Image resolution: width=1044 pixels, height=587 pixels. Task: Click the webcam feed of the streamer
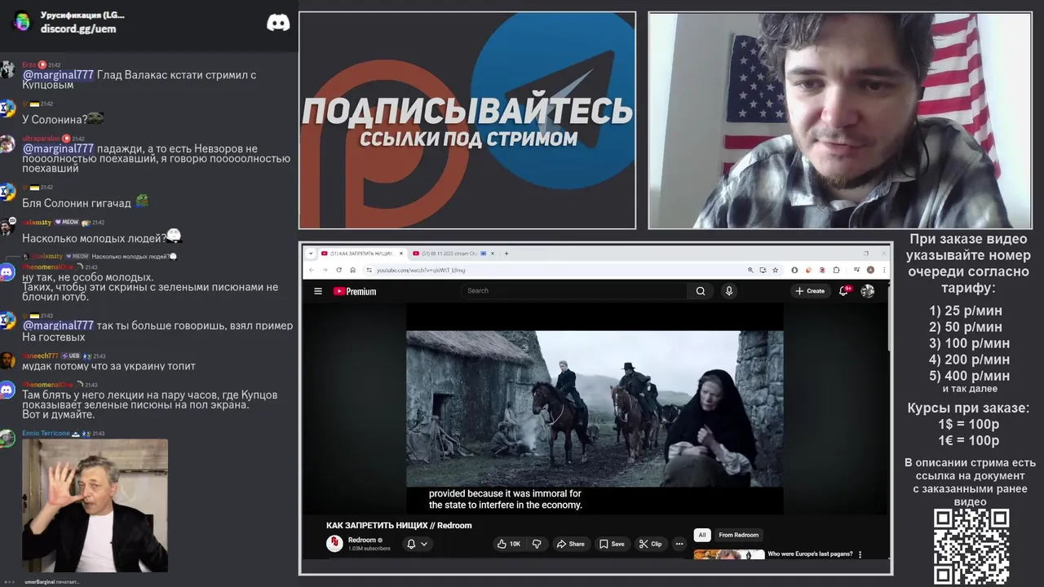point(840,121)
